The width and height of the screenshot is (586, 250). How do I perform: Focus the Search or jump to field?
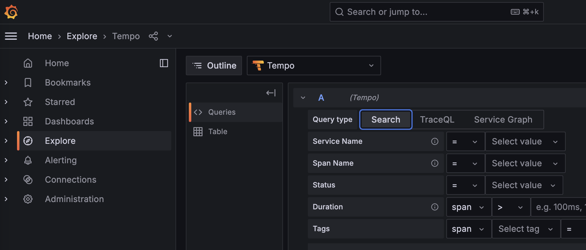tap(437, 12)
